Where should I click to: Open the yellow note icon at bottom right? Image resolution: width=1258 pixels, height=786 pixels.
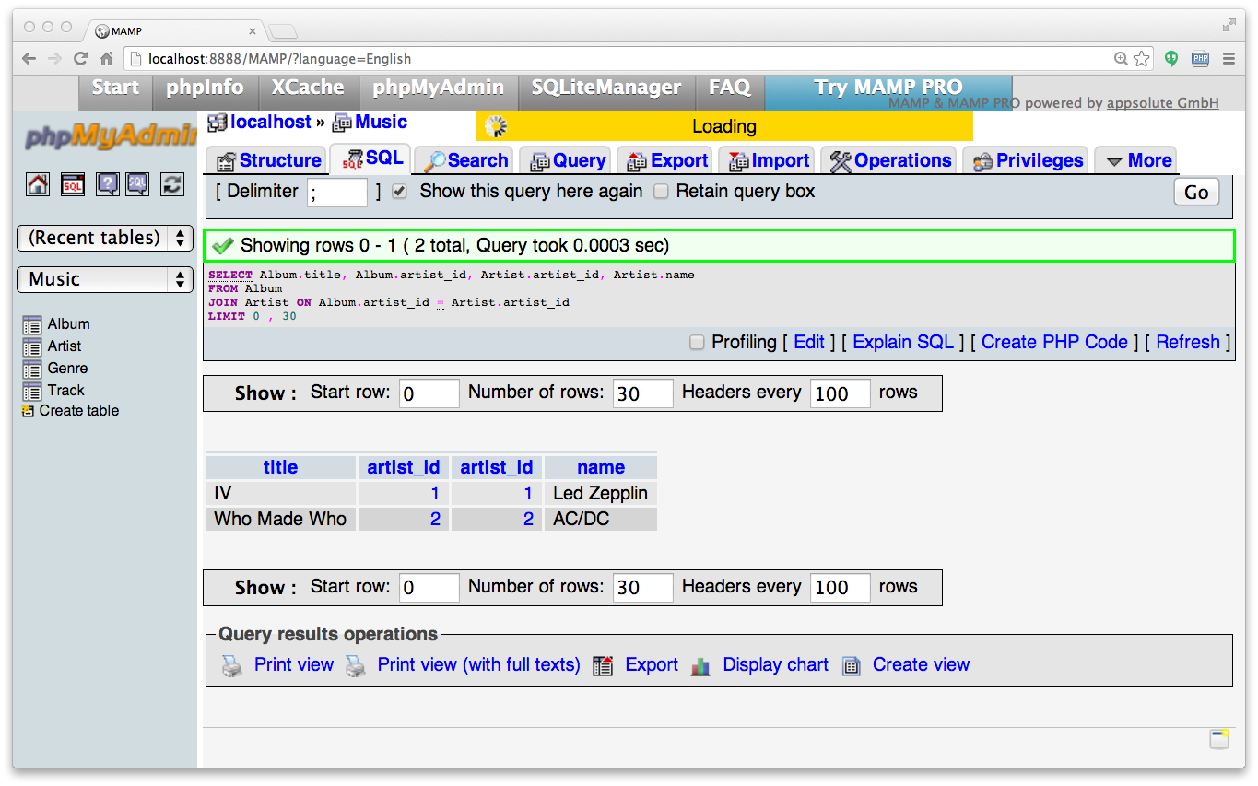[x=1219, y=738]
